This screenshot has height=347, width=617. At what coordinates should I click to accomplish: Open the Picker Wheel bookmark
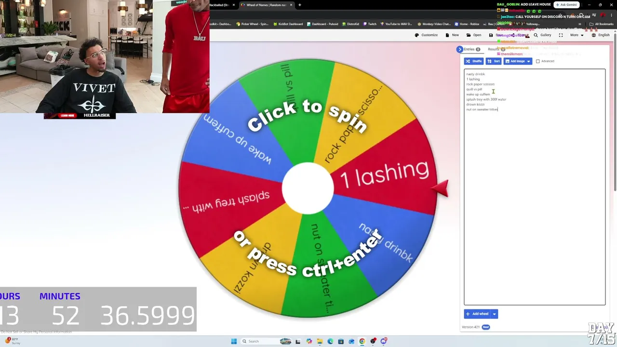pos(252,24)
